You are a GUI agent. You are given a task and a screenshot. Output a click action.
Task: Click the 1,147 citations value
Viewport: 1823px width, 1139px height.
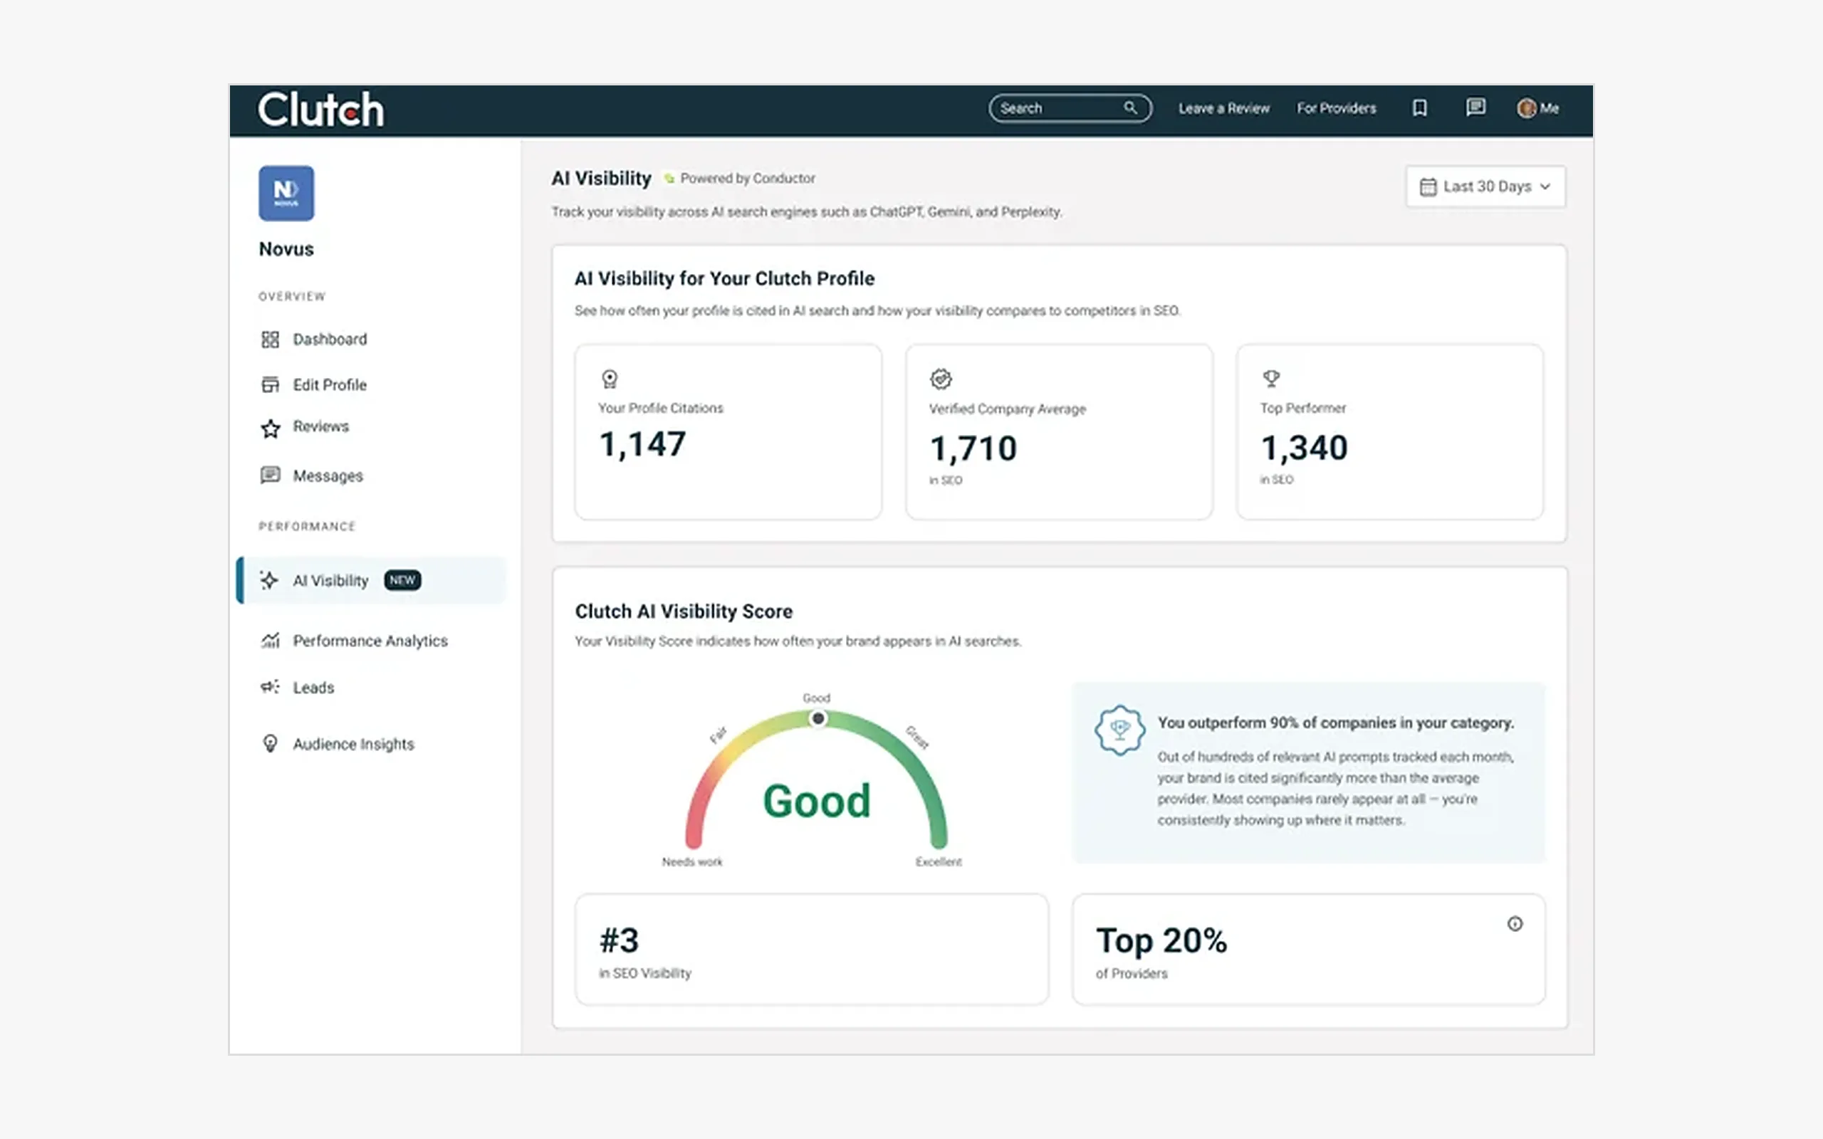642,444
